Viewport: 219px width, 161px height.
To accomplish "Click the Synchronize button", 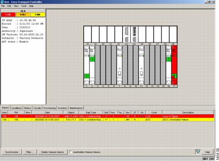I will [12, 152].
